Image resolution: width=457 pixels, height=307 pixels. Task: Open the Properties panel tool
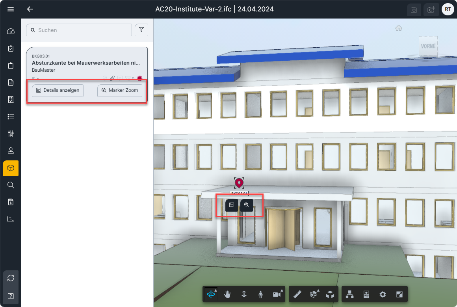coord(366,294)
